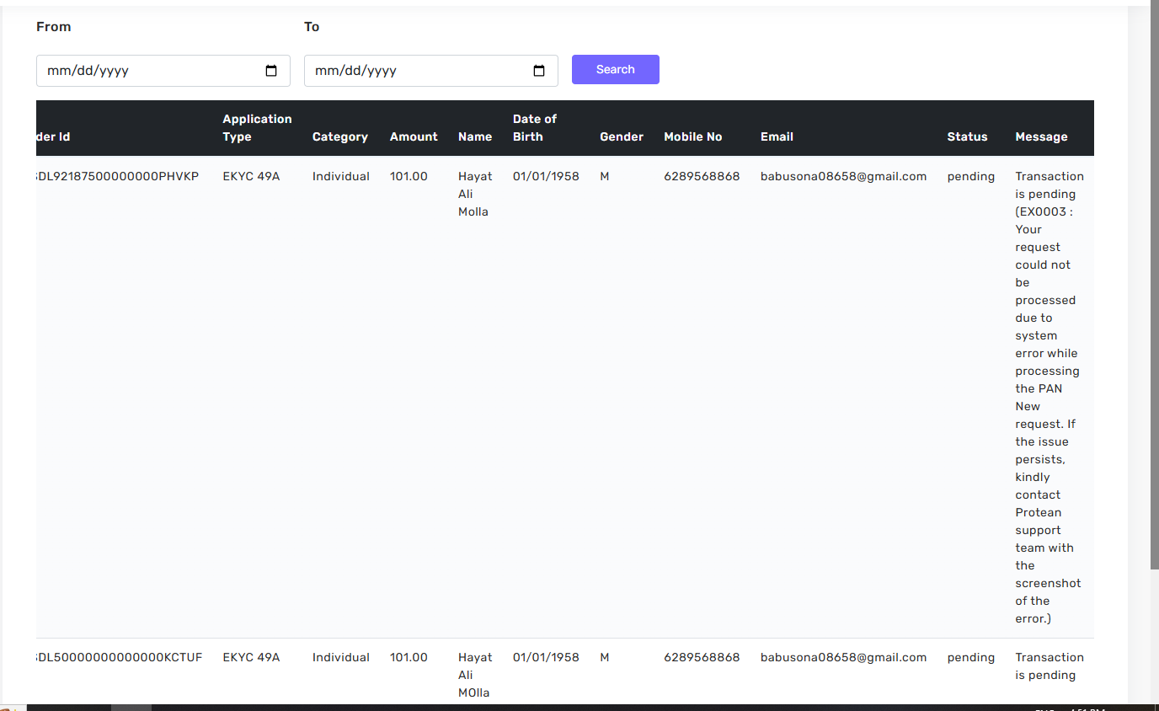This screenshot has height=711, width=1159.
Task: Click the Application Type column header
Action: pyautogui.click(x=257, y=128)
